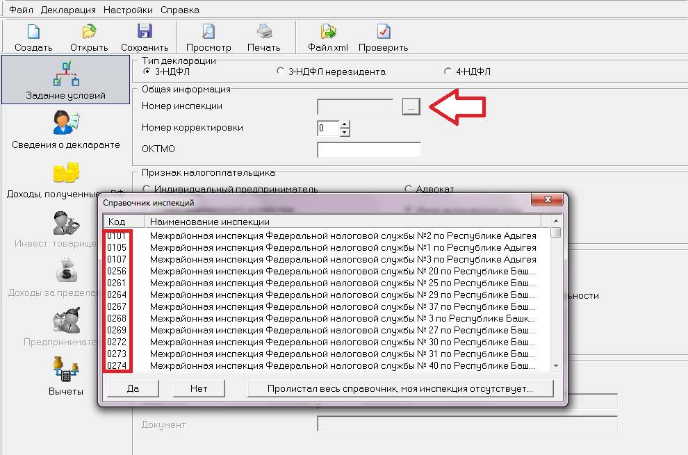Viewport: 688px width, 455px height.
Task: Open the Настройки menu
Action: [x=128, y=10]
